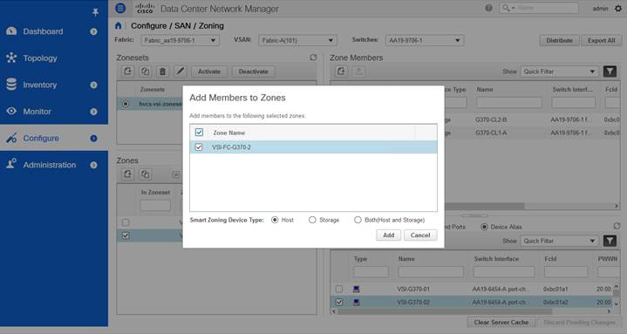
Task: Open the Inventory menu
Action: (39, 85)
